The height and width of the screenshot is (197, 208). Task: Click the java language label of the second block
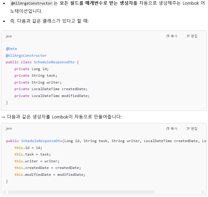(9, 129)
